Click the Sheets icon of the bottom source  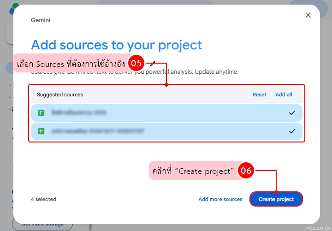coord(41,131)
